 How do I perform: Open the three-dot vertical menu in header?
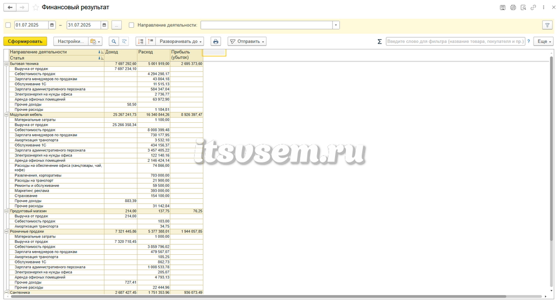click(x=543, y=8)
